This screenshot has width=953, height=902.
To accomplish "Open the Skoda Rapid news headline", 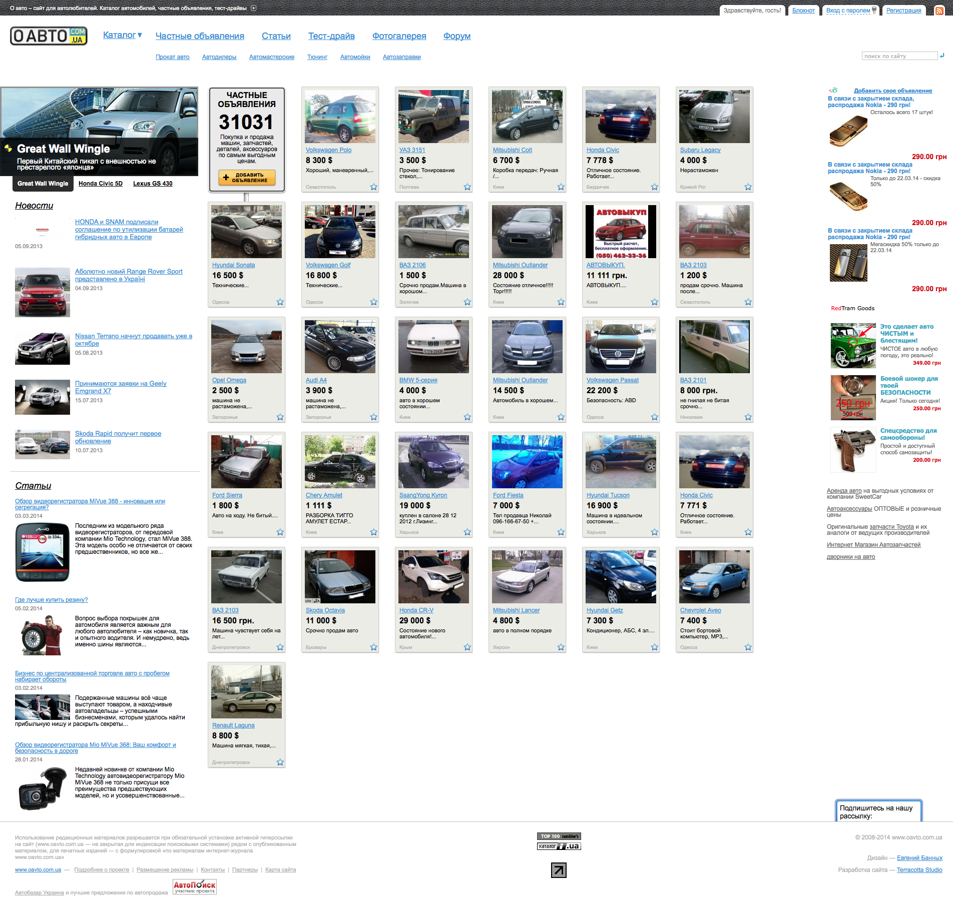I will click(118, 437).
